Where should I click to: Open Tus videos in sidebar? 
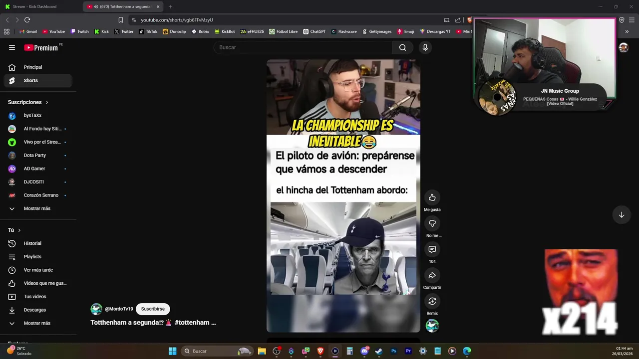(x=38, y=297)
